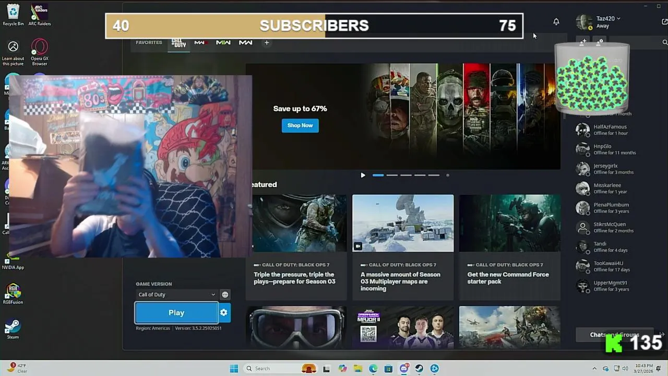Open File Explorer from the taskbar

(x=358, y=369)
